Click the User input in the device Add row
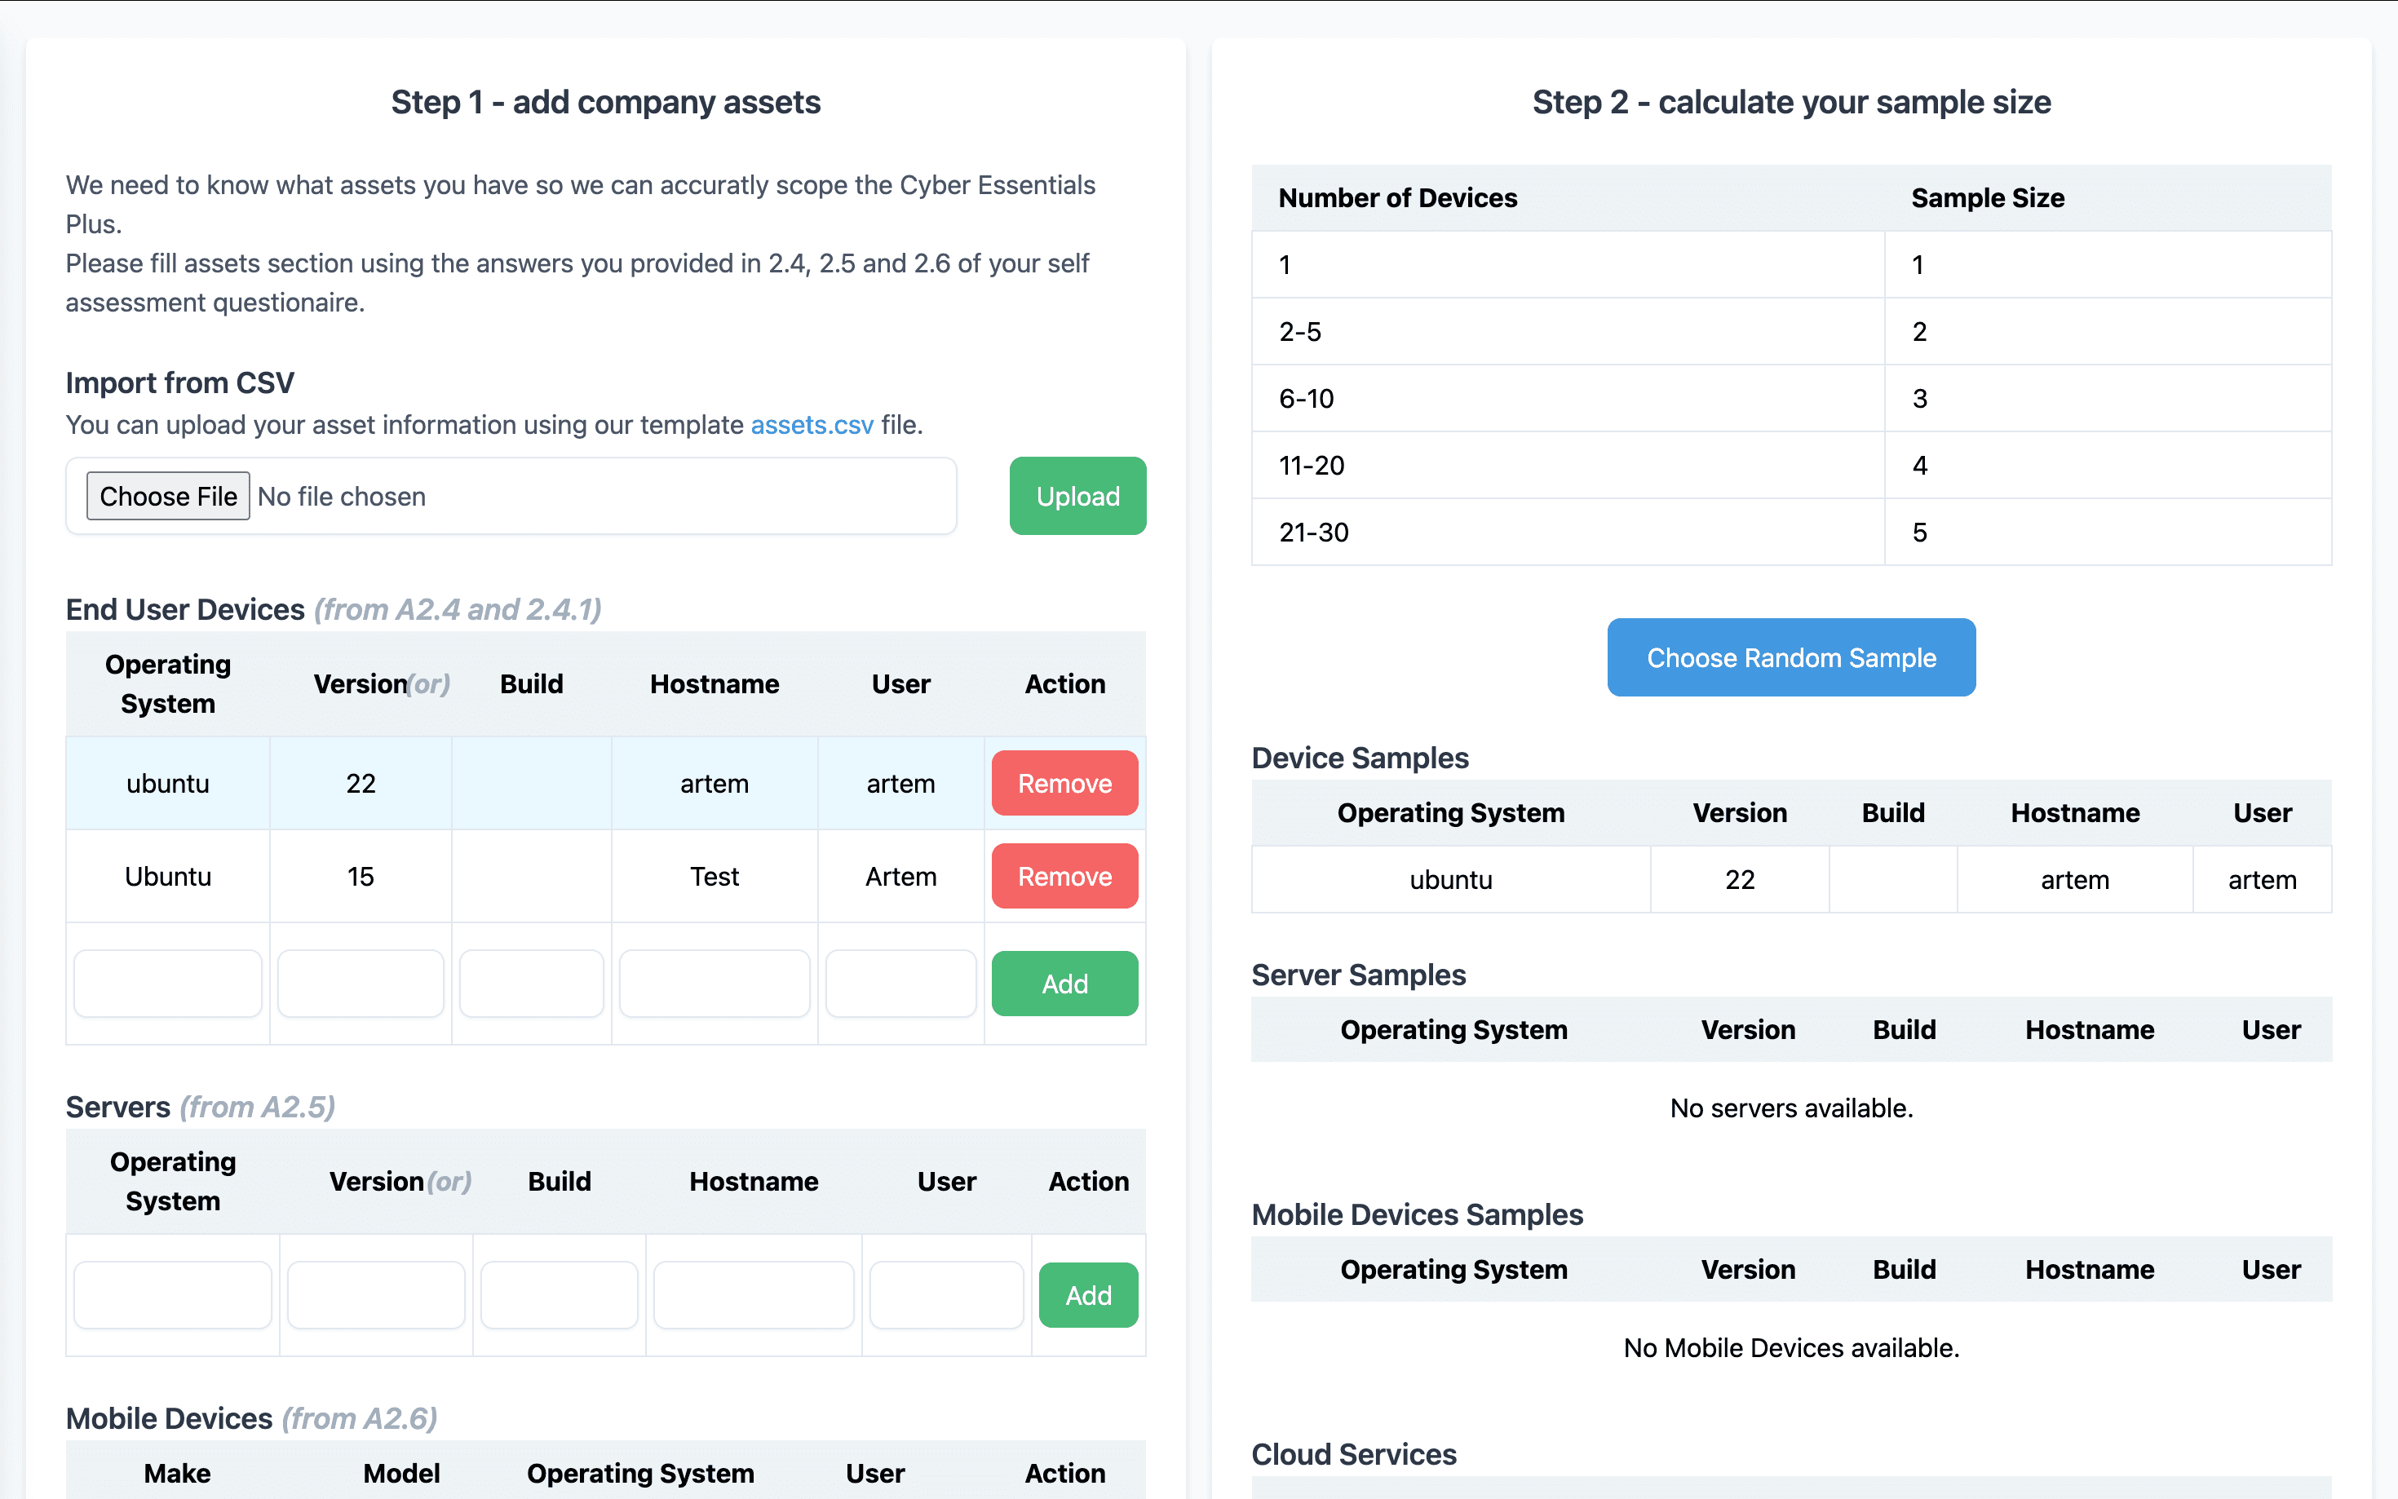This screenshot has width=2398, height=1499. click(901, 984)
